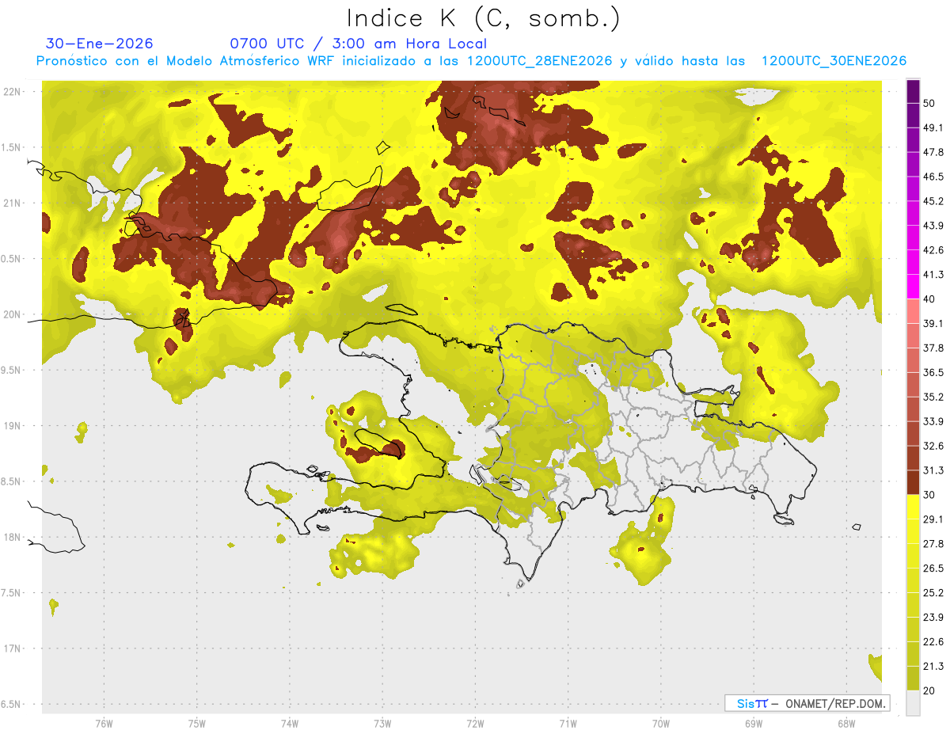
Task: Click the 'Pronóstico con el Modelo Atmosferico WRF' subtitle line
Action: coord(471,61)
